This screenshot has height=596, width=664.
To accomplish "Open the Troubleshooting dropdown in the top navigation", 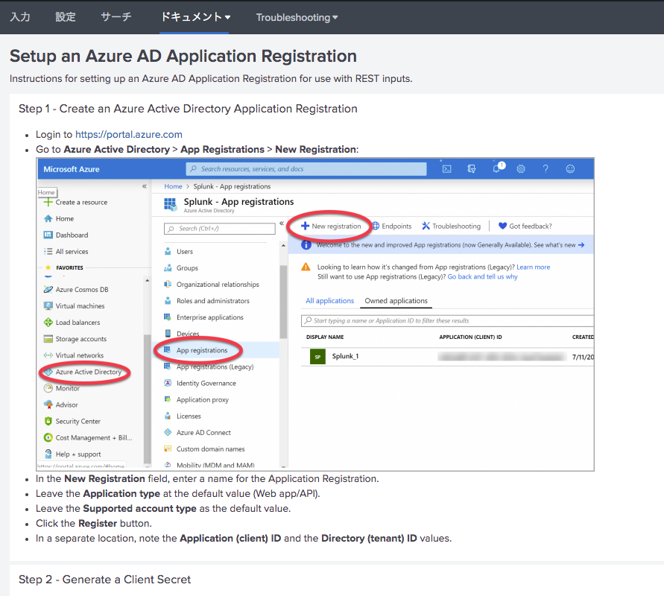I will (x=297, y=16).
